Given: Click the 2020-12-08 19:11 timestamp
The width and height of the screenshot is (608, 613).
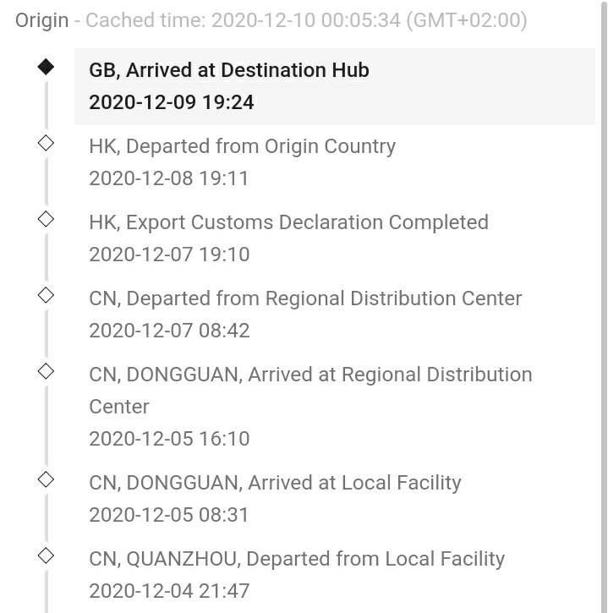Looking at the screenshot, I should tap(169, 178).
